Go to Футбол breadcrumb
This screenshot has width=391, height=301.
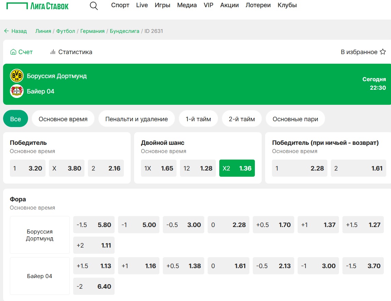(66, 31)
